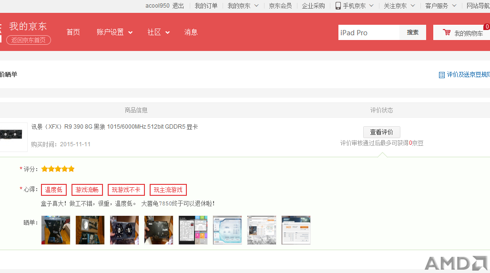The height and width of the screenshot is (273, 490).
Task: Expand the 客户服务 dropdown
Action: coord(454,6)
